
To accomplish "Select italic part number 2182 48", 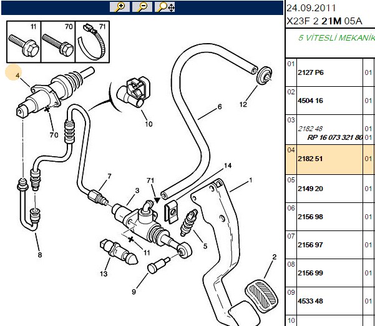I will 310,129.
